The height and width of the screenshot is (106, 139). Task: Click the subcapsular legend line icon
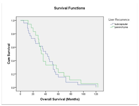112,24
